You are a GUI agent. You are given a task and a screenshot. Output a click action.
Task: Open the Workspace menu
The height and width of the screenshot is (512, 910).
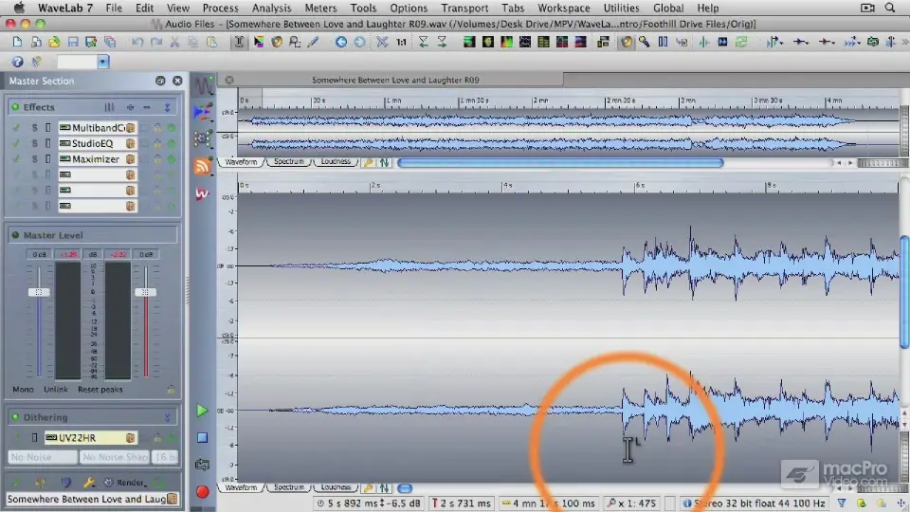tap(563, 9)
